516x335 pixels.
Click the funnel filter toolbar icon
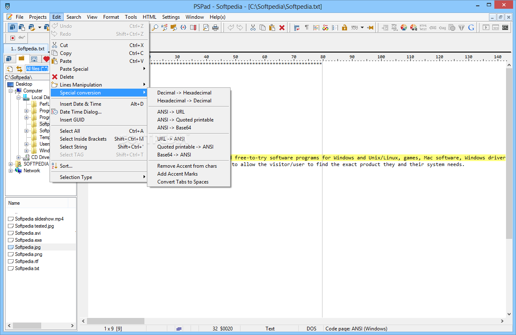[x=461, y=27]
